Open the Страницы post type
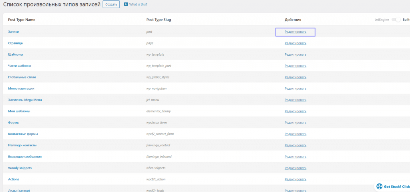The height and width of the screenshot is (192, 410). click(x=16, y=43)
